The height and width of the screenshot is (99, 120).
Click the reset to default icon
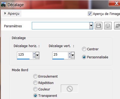[117, 26]
